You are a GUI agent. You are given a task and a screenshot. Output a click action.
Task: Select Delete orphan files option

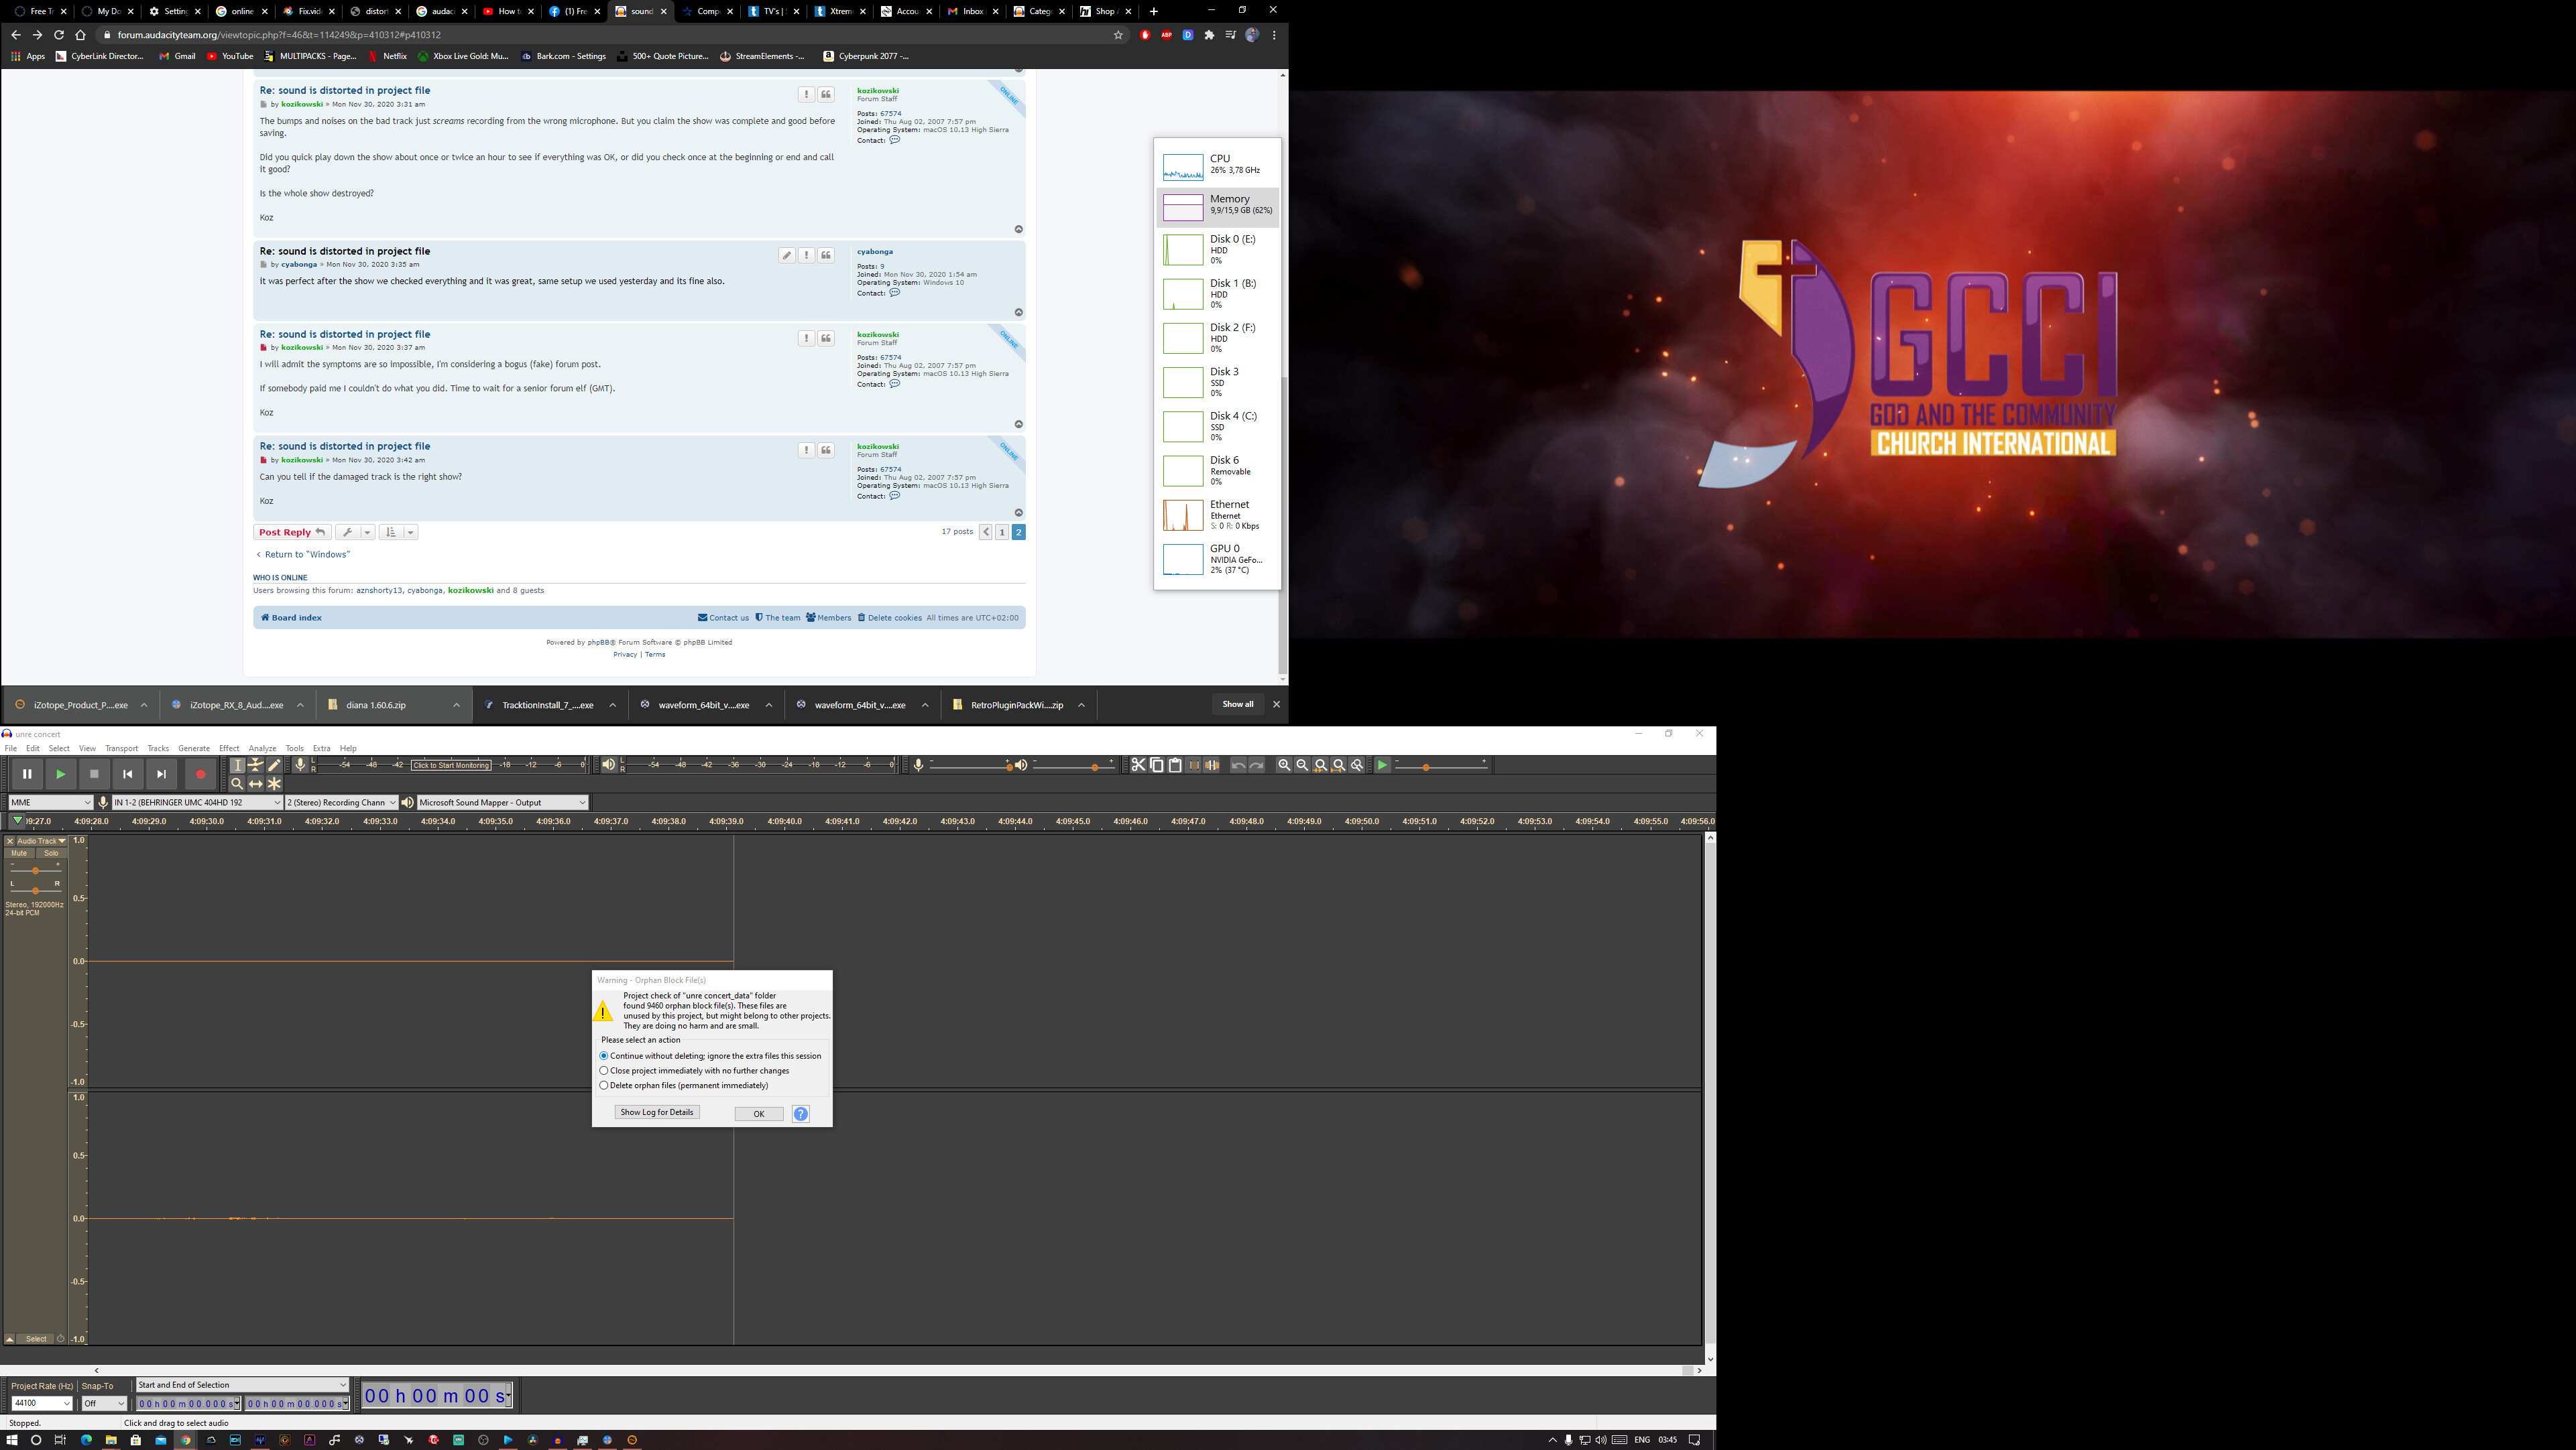[x=684, y=1085]
